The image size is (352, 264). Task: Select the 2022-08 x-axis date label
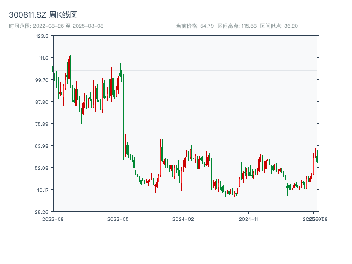click(53, 219)
